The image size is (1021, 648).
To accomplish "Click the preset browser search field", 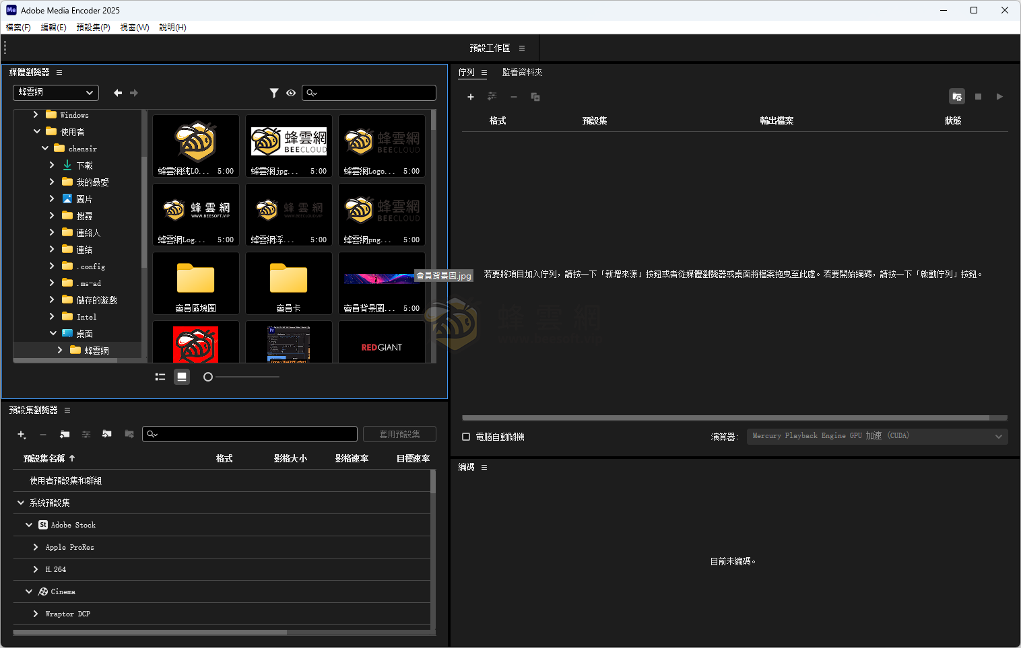I will point(250,435).
